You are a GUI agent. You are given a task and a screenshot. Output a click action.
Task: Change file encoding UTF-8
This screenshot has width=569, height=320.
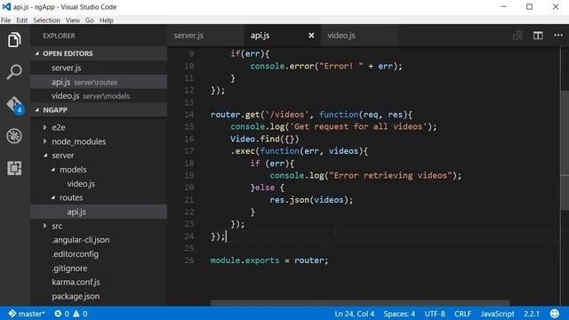pyautogui.click(x=435, y=314)
